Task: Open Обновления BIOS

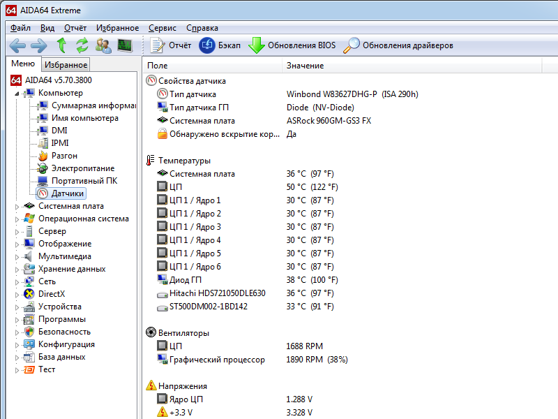Action: pyautogui.click(x=292, y=45)
